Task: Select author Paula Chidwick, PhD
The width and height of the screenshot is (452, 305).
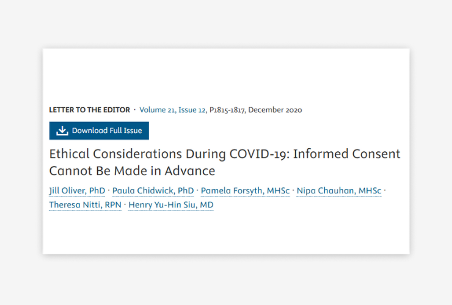Action: [x=153, y=191]
